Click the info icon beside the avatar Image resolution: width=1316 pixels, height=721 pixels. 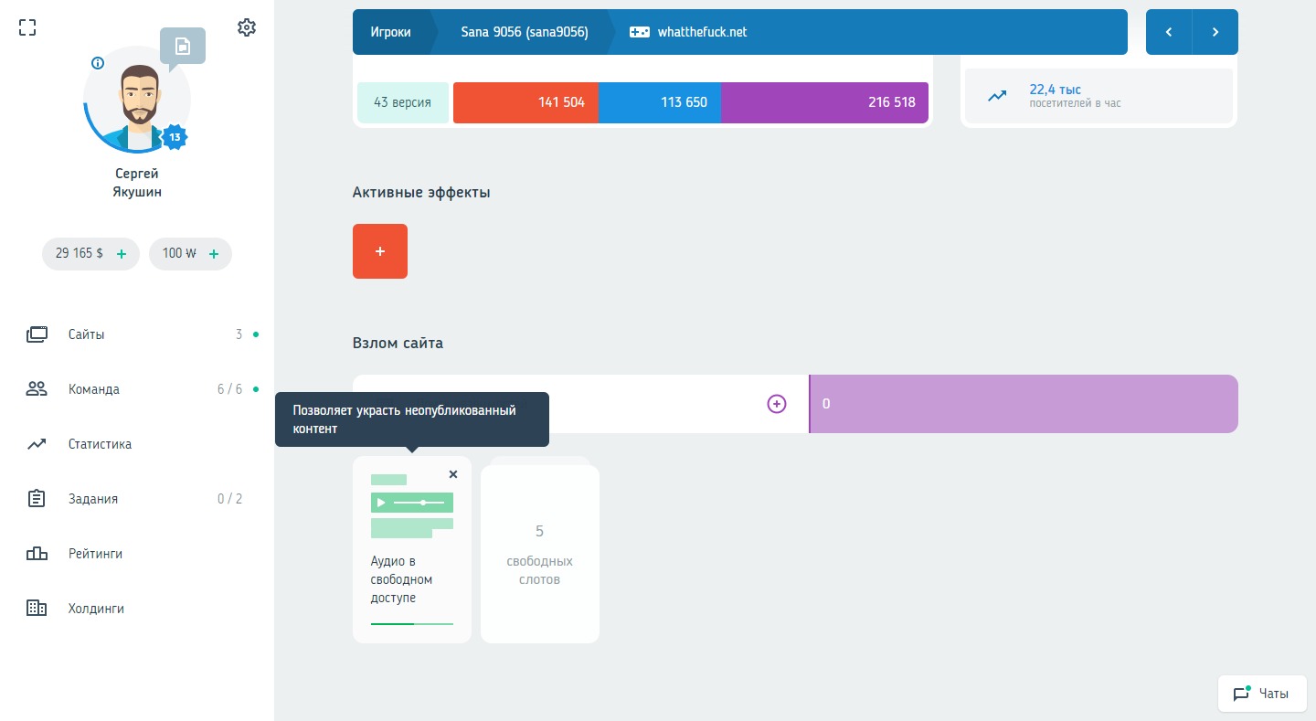click(x=98, y=63)
